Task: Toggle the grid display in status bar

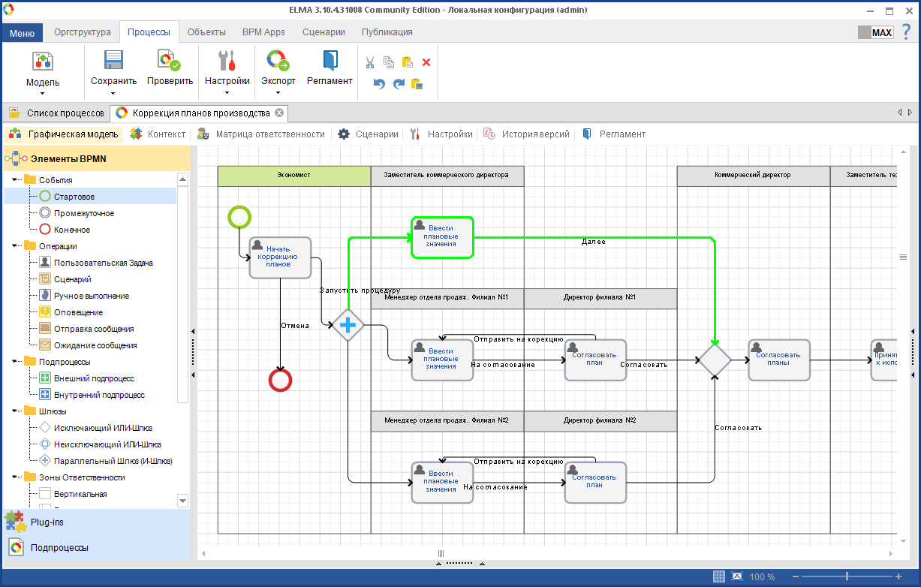Action: [718, 576]
